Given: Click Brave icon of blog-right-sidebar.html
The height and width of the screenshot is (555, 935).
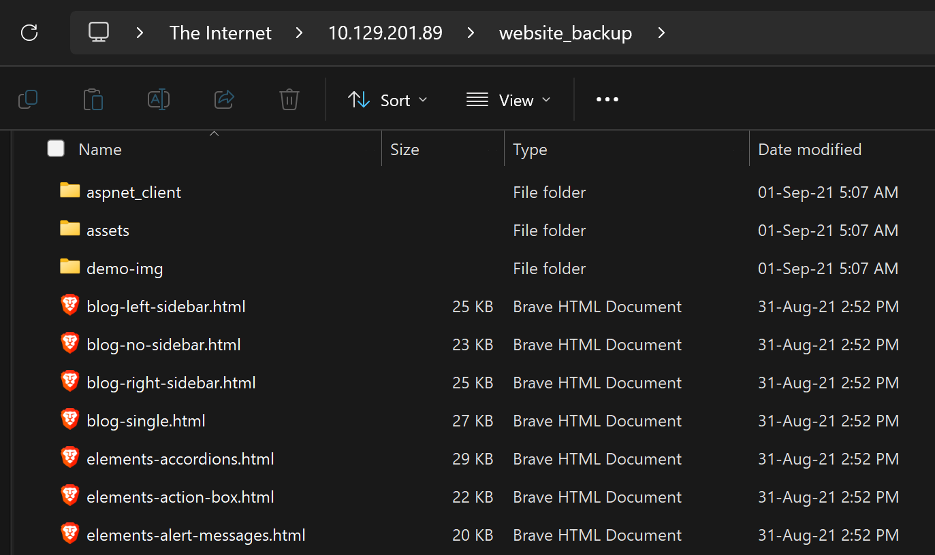Looking at the screenshot, I should point(69,382).
